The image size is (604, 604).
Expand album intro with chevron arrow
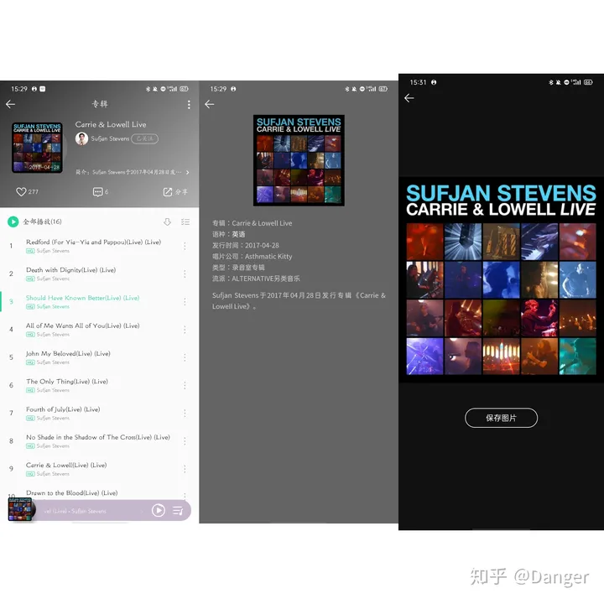click(188, 172)
